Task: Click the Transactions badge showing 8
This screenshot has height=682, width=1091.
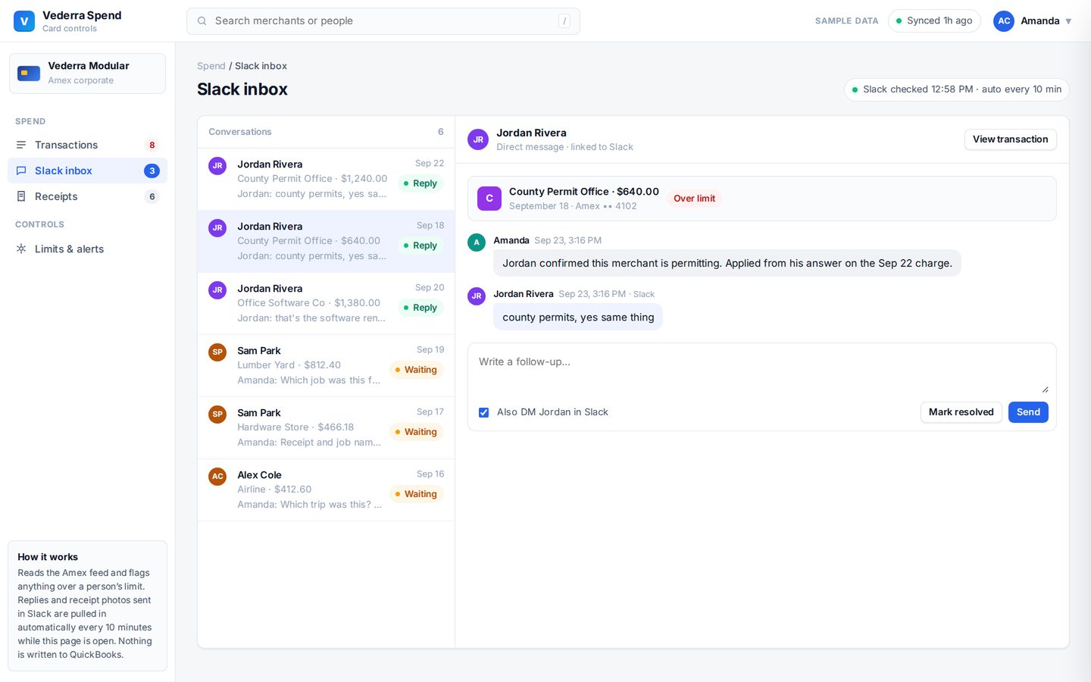Action: (152, 145)
